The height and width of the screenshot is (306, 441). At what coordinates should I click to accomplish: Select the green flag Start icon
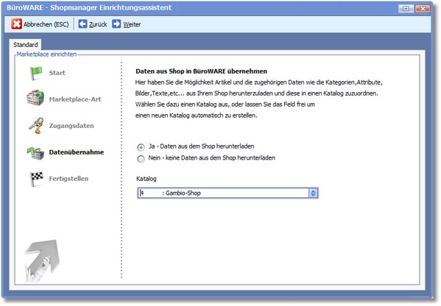click(x=36, y=73)
